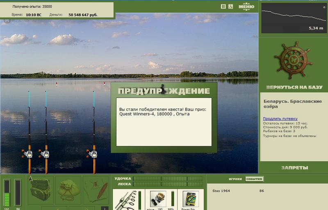Click the left red-white float on water

57,84
